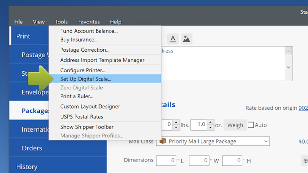308x173 pixels.
Task: Click the Length dimension input field
Action: click(x=166, y=160)
